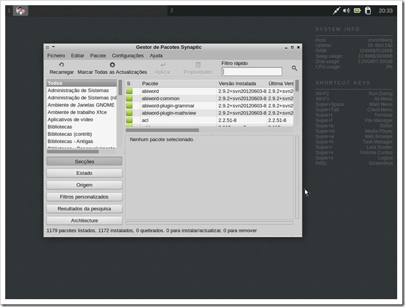Click the Propriedades toolbar icon
This screenshot has width=405, height=307.
point(198,65)
